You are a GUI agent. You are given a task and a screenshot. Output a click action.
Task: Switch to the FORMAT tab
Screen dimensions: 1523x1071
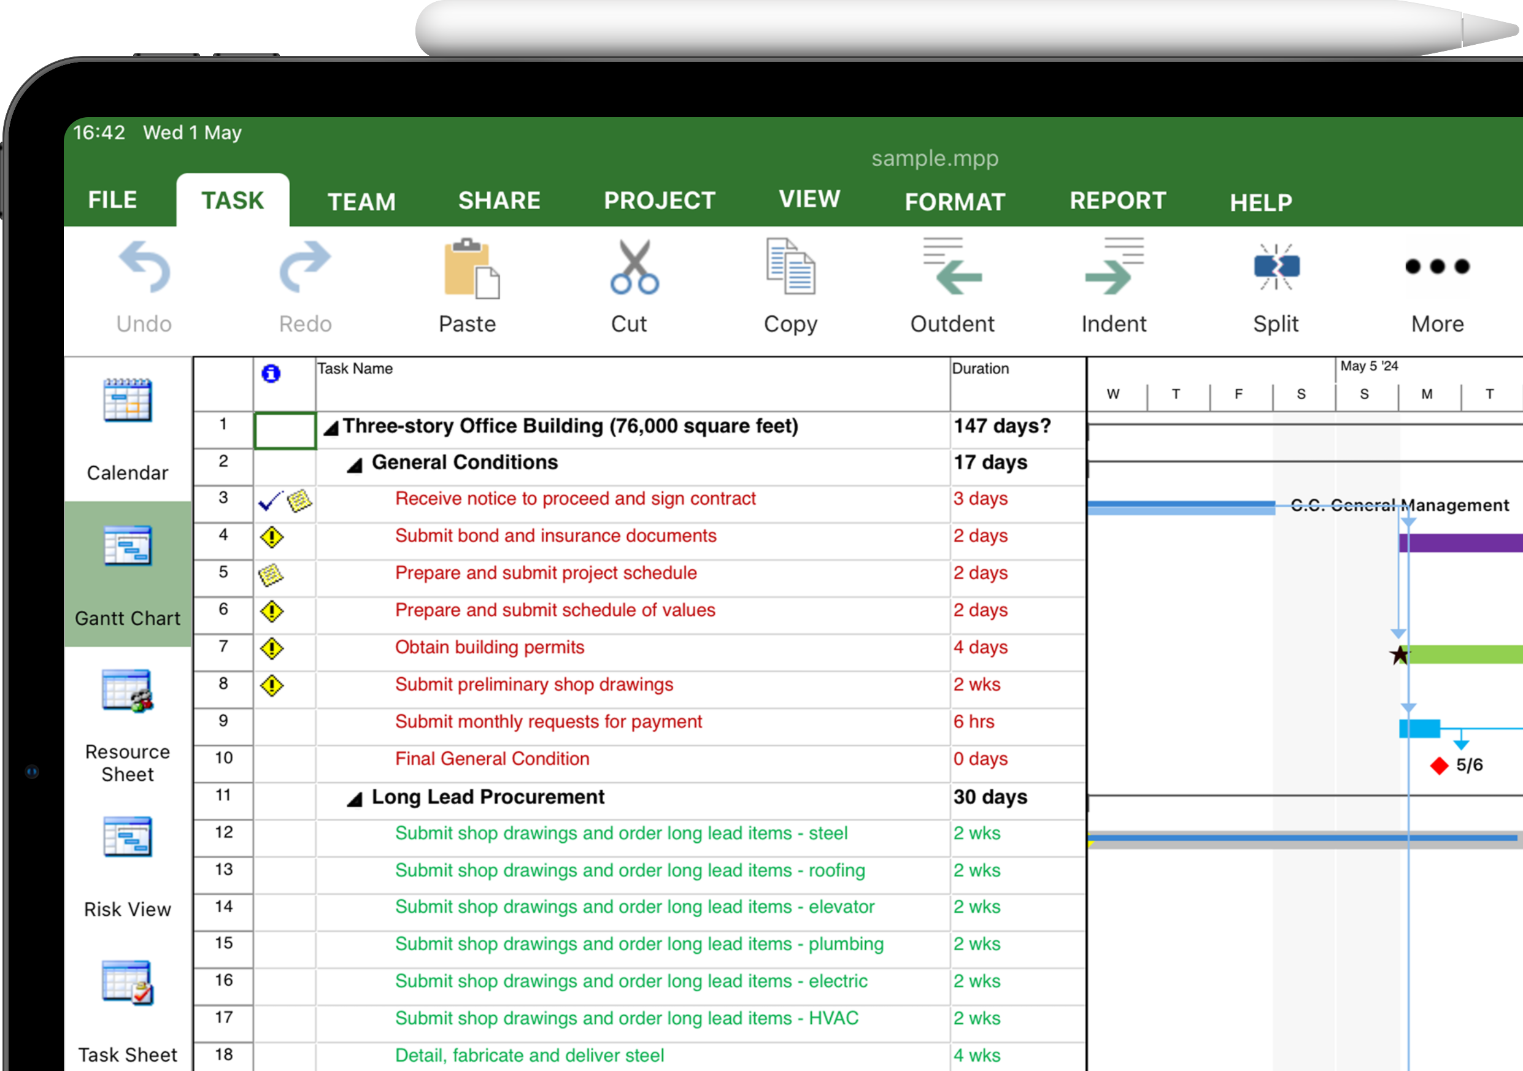point(955,201)
